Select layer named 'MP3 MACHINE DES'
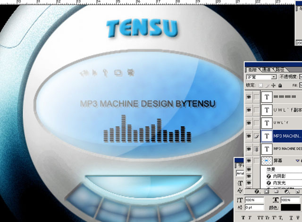 pos(287,149)
